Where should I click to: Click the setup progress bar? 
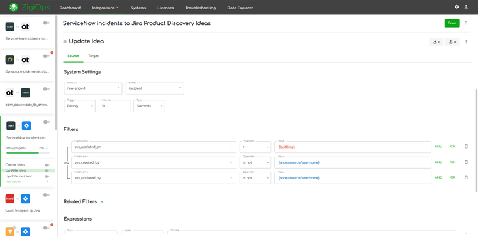pos(28,152)
